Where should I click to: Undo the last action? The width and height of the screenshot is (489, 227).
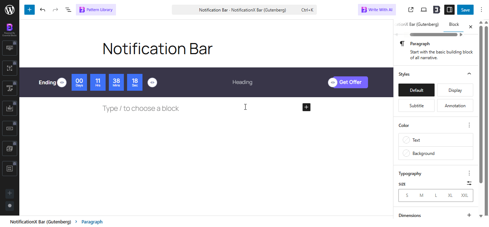click(x=43, y=10)
